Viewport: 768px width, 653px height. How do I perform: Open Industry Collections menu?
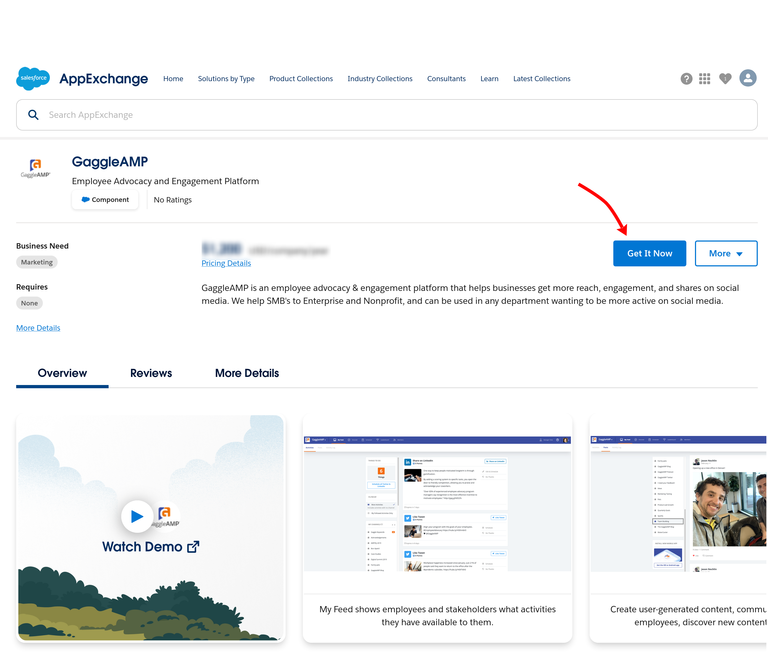(380, 79)
